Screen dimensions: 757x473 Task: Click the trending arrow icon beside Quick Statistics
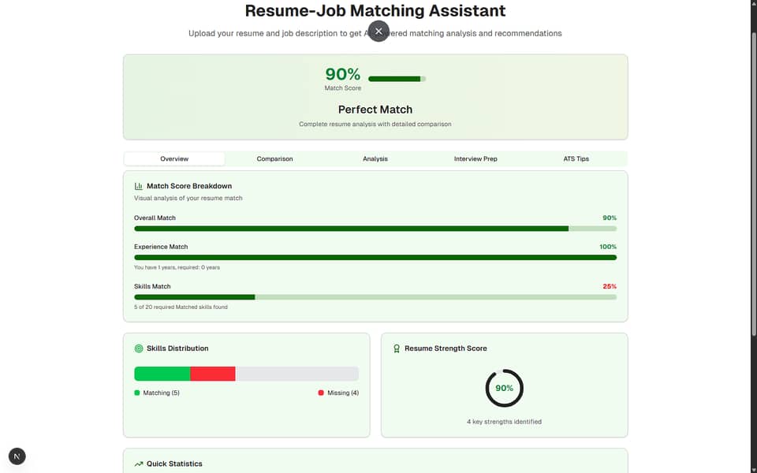(x=139, y=464)
